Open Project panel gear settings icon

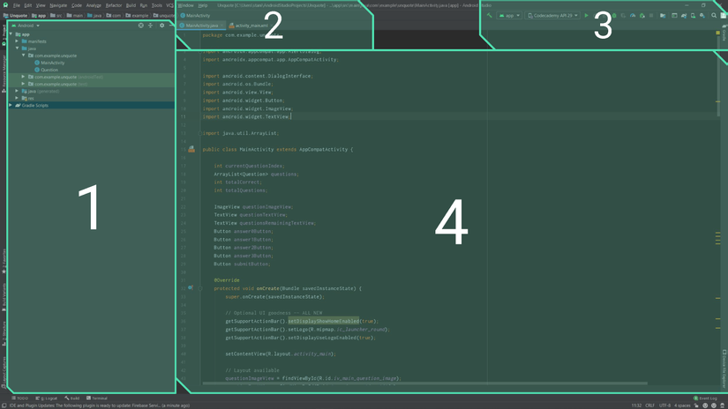[x=161, y=26]
